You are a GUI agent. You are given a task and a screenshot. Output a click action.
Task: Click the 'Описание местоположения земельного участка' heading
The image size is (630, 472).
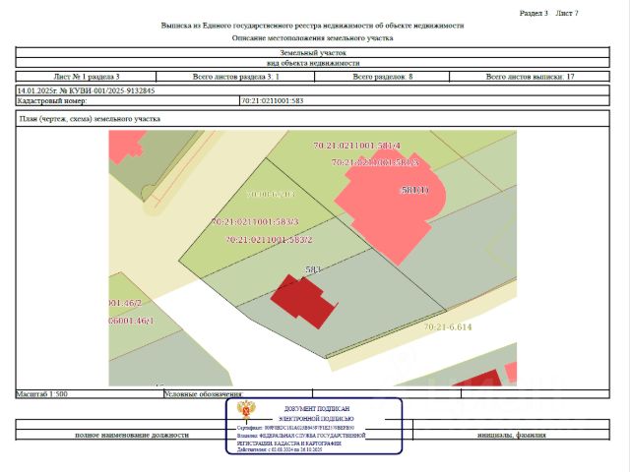(312, 38)
